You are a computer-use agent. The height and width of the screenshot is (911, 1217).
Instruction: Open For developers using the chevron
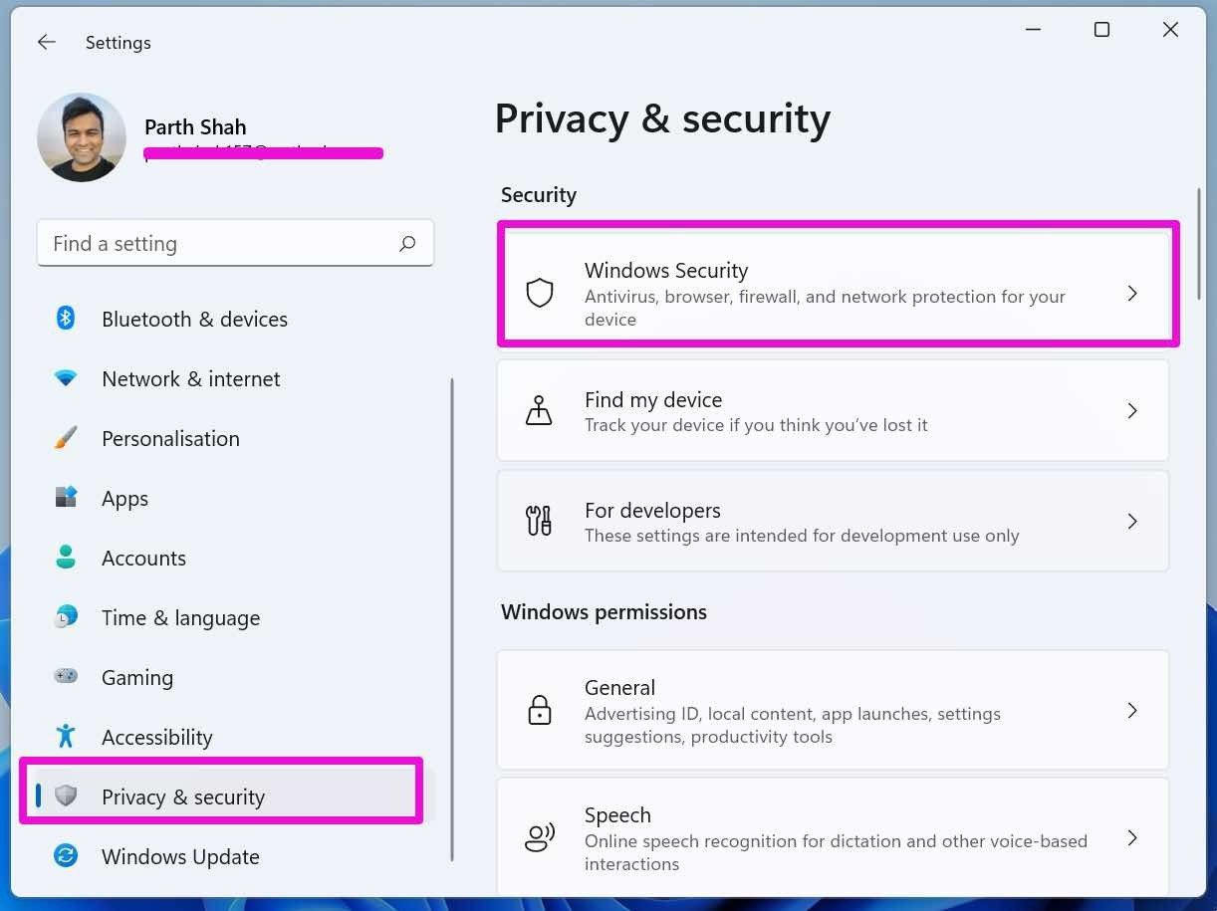[1132, 521]
